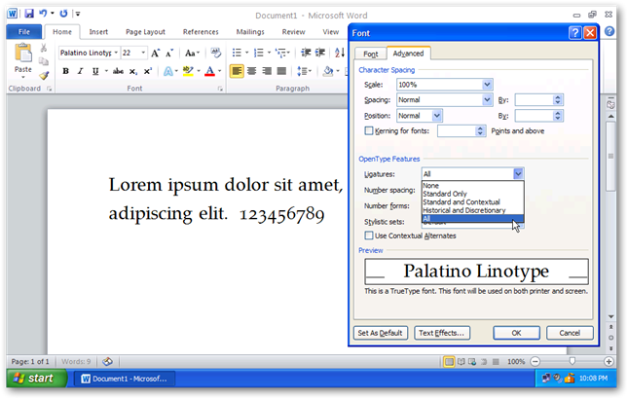Open the Windows start menu
The width and height of the screenshot is (628, 399).
(36, 379)
